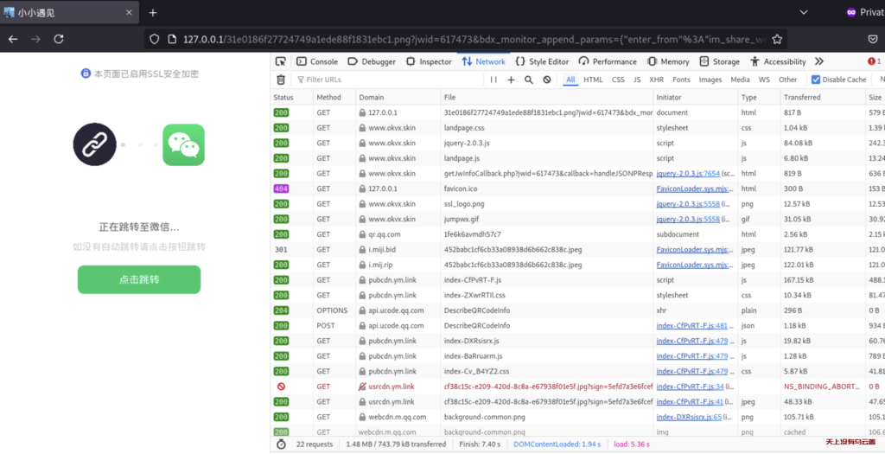Click the address bar URL
The image size is (885, 454).
pyautogui.click(x=474, y=39)
